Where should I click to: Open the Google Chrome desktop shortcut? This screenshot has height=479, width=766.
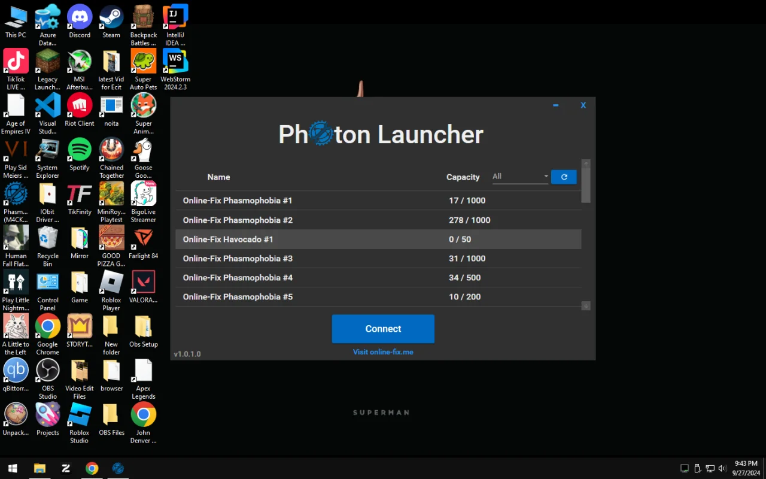click(48, 335)
